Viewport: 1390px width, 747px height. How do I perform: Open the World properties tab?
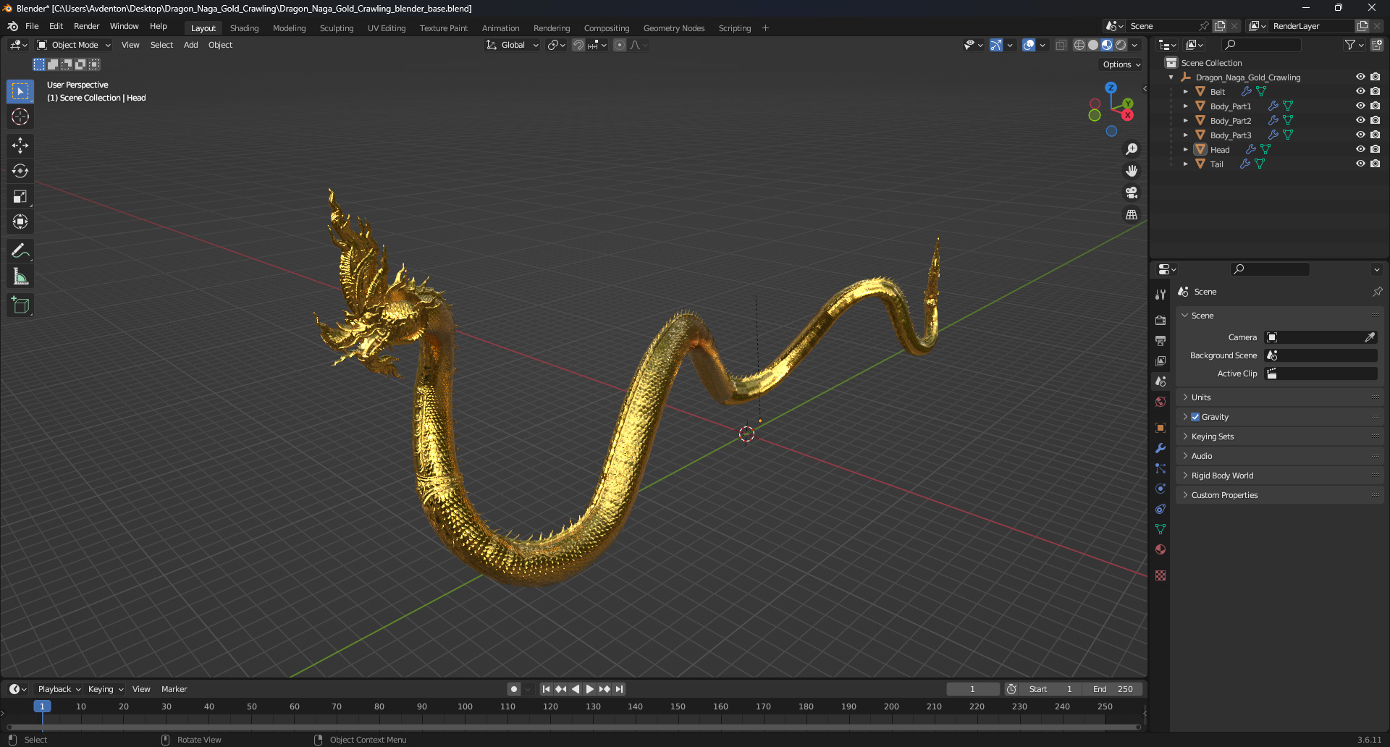pos(1161,402)
